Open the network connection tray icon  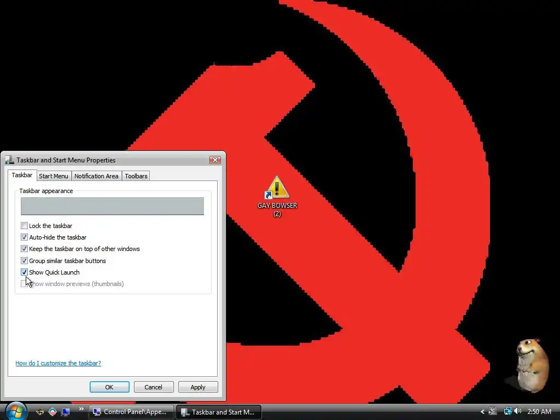coord(507,411)
